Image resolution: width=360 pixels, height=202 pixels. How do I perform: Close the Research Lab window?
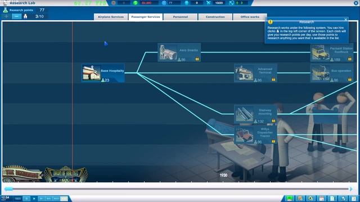coord(356,3)
